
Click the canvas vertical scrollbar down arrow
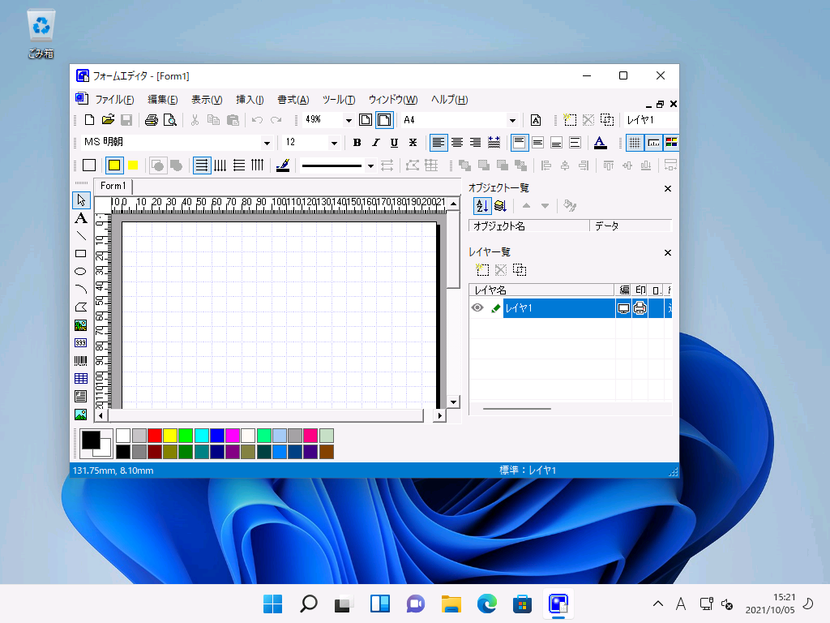tap(453, 402)
